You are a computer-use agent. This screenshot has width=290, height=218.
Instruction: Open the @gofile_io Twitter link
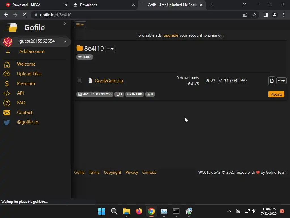27,122
